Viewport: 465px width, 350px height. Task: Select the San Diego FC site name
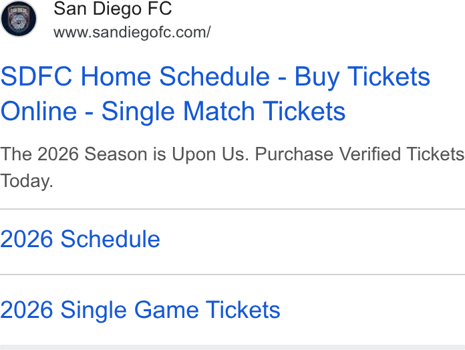(113, 8)
